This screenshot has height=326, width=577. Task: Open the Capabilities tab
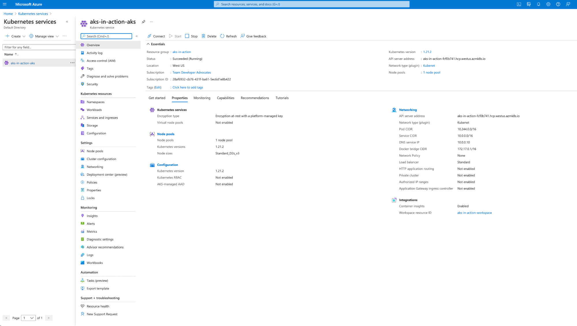[x=225, y=98]
